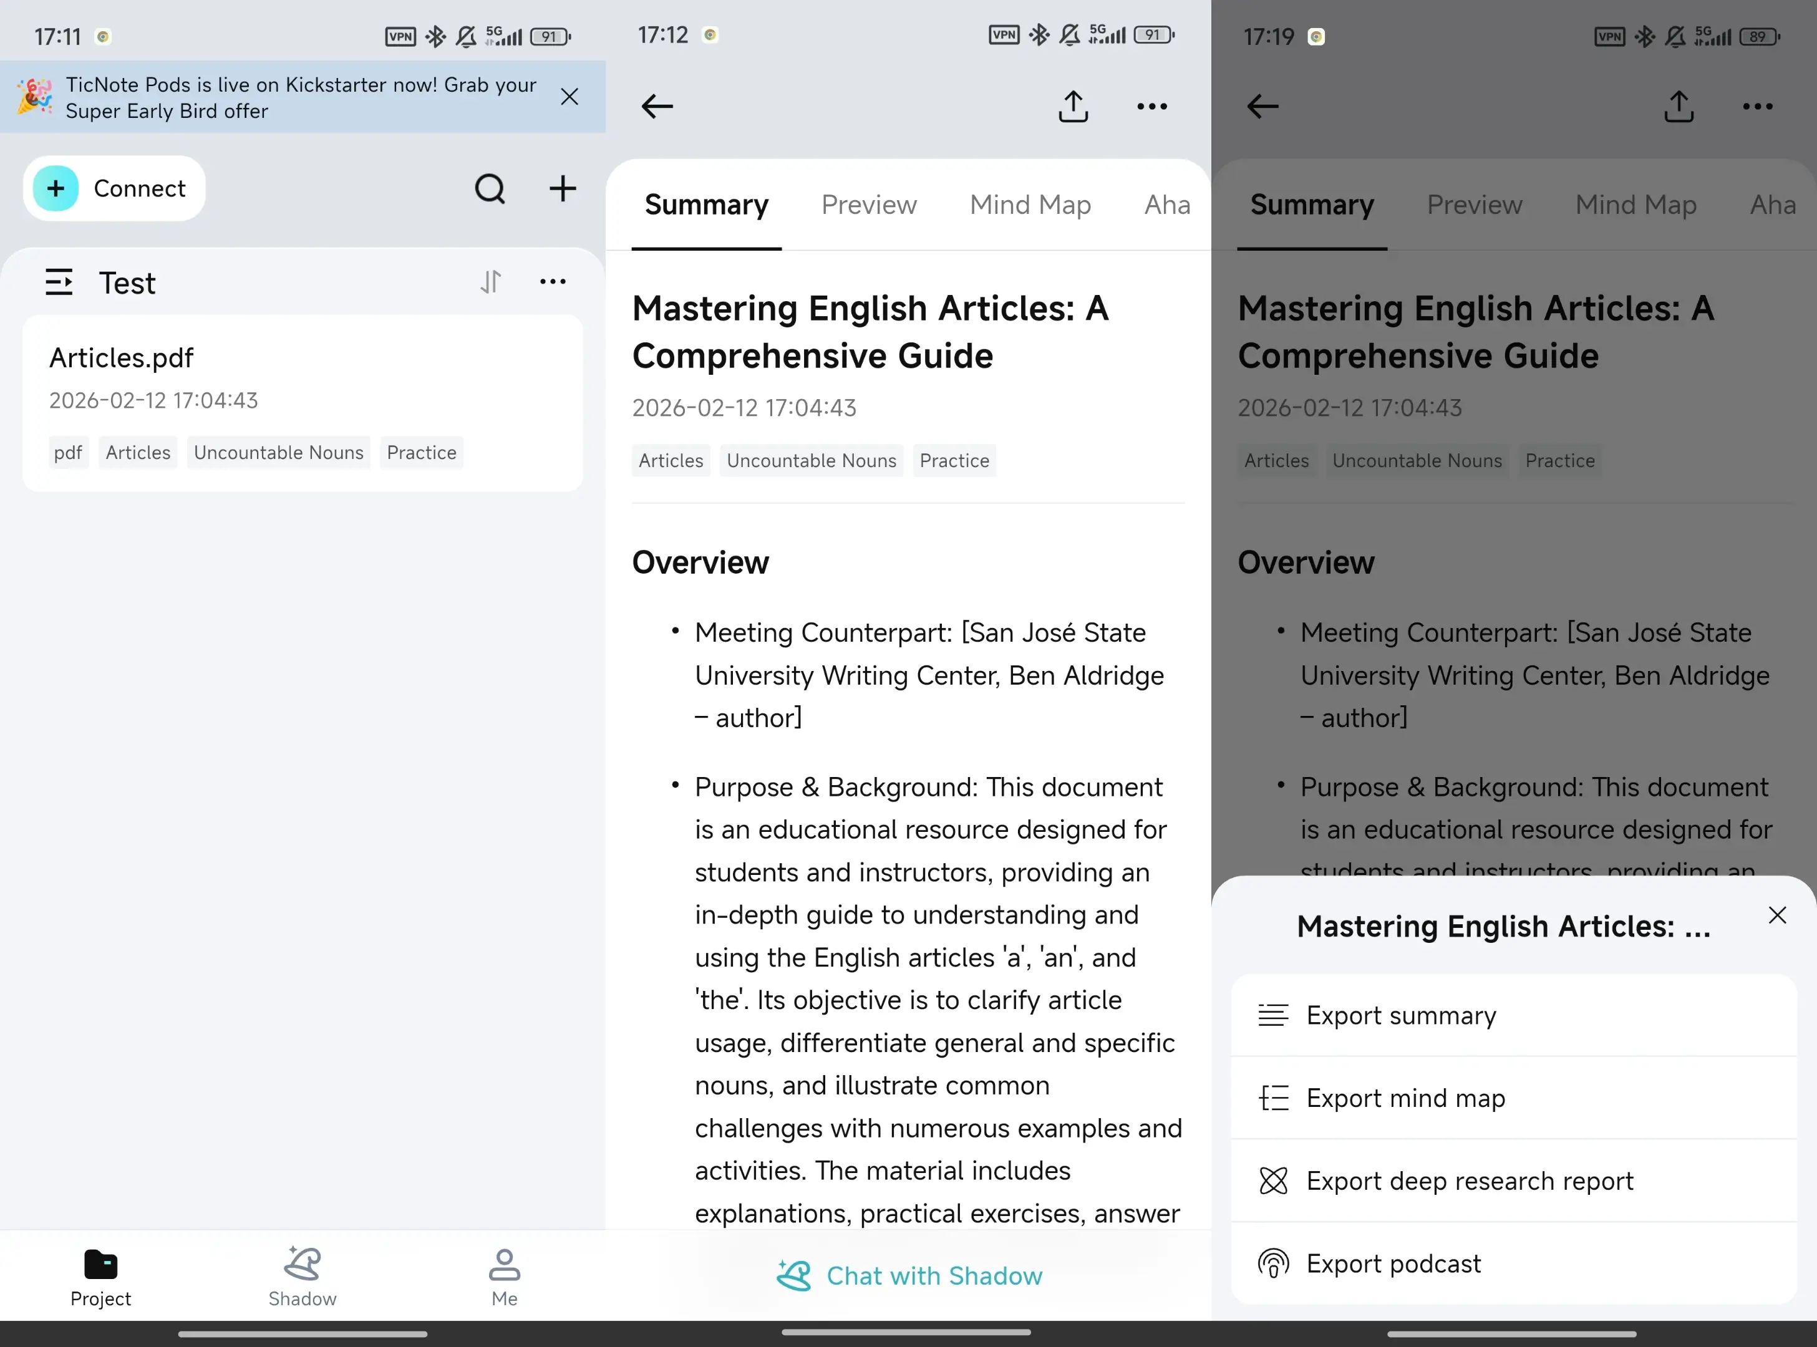Image resolution: width=1817 pixels, height=1347 pixels.
Task: Dismiss the TicNote Pods Kickstarter banner
Action: (569, 97)
